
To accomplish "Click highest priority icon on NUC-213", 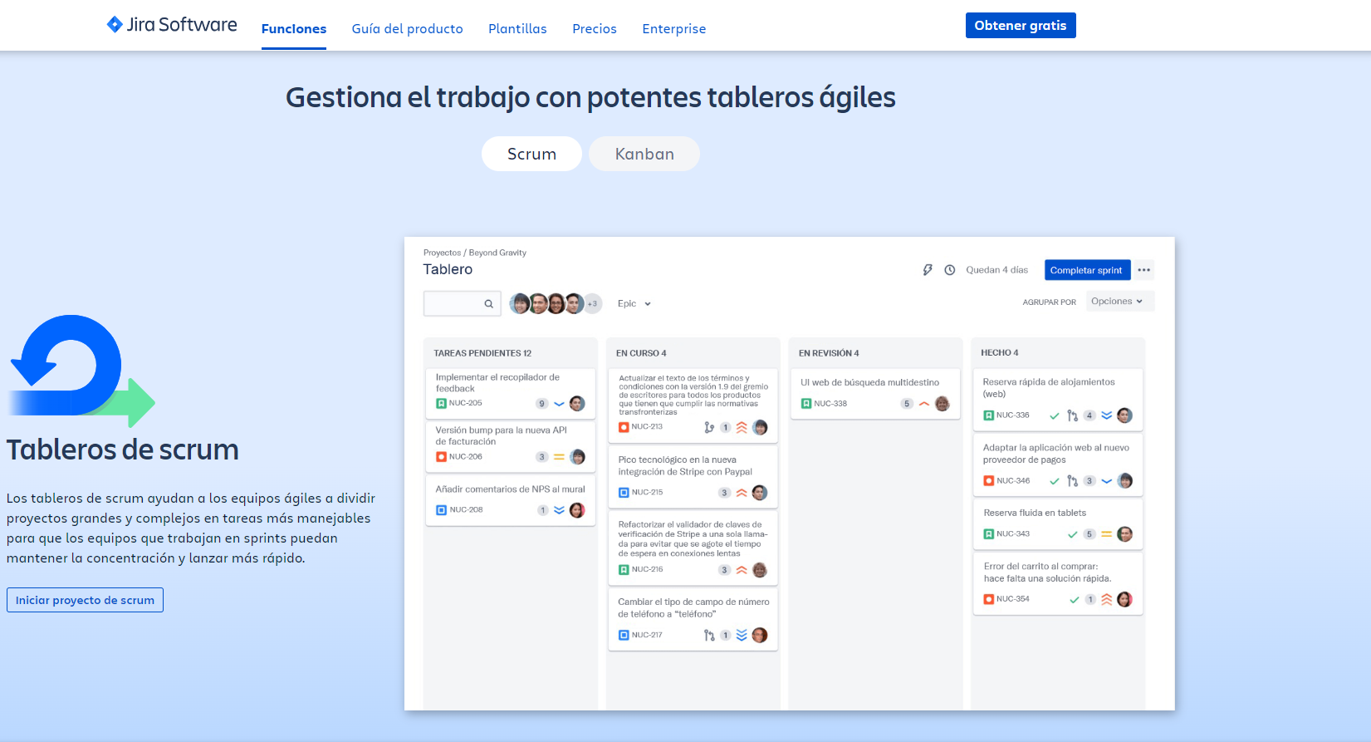I will pos(742,427).
